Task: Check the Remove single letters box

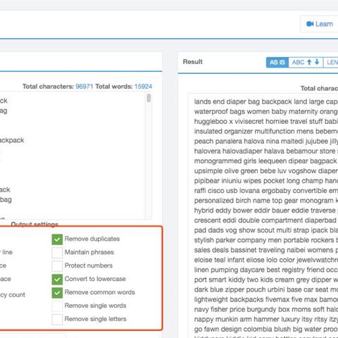Action: coord(57,320)
